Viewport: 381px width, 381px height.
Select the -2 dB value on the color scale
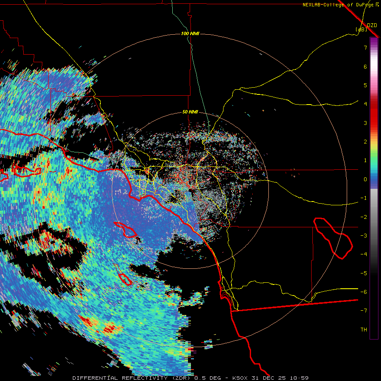pos(364,217)
